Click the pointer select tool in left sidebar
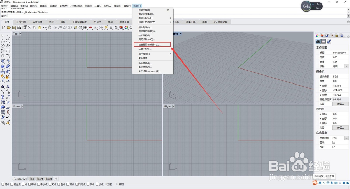This screenshot has height=189, width=350. tap(3, 35)
